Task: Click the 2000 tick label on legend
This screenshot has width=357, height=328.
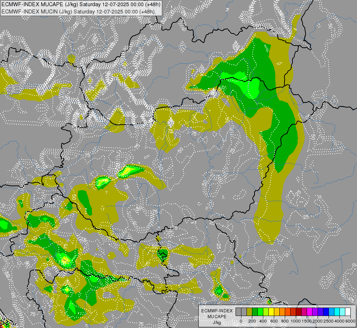Action: pos(318,321)
